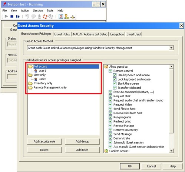
Task: Click the Start host play icon
Action: pos(6,16)
